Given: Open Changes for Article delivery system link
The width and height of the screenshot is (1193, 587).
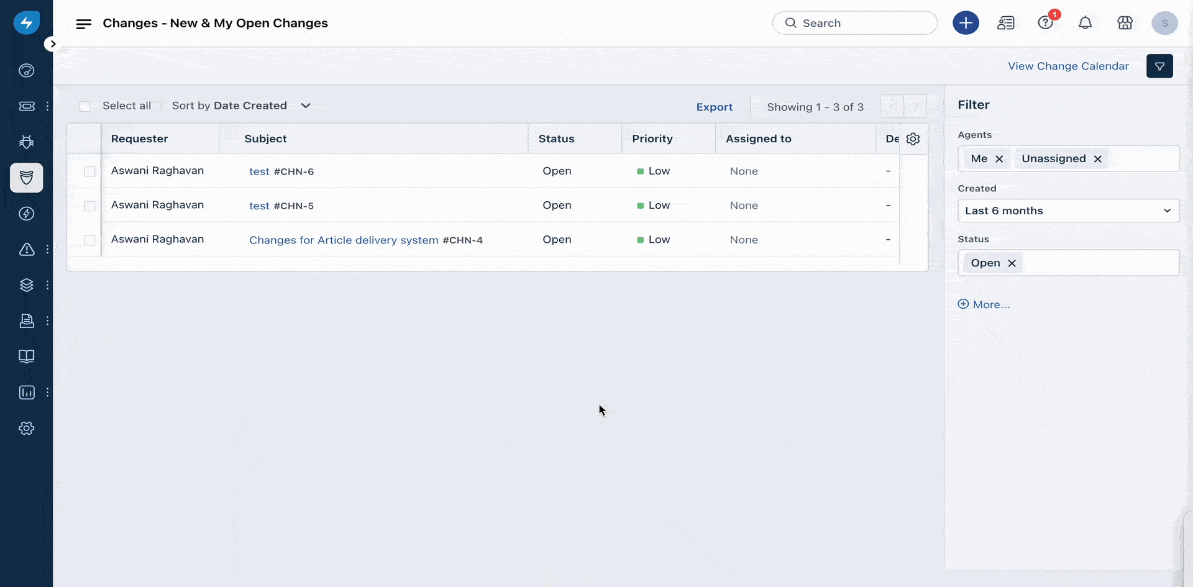Looking at the screenshot, I should (344, 240).
